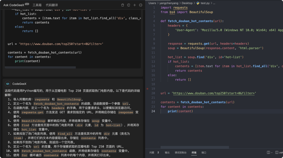Open the 问题 tab showing 2 issues

point(153,152)
